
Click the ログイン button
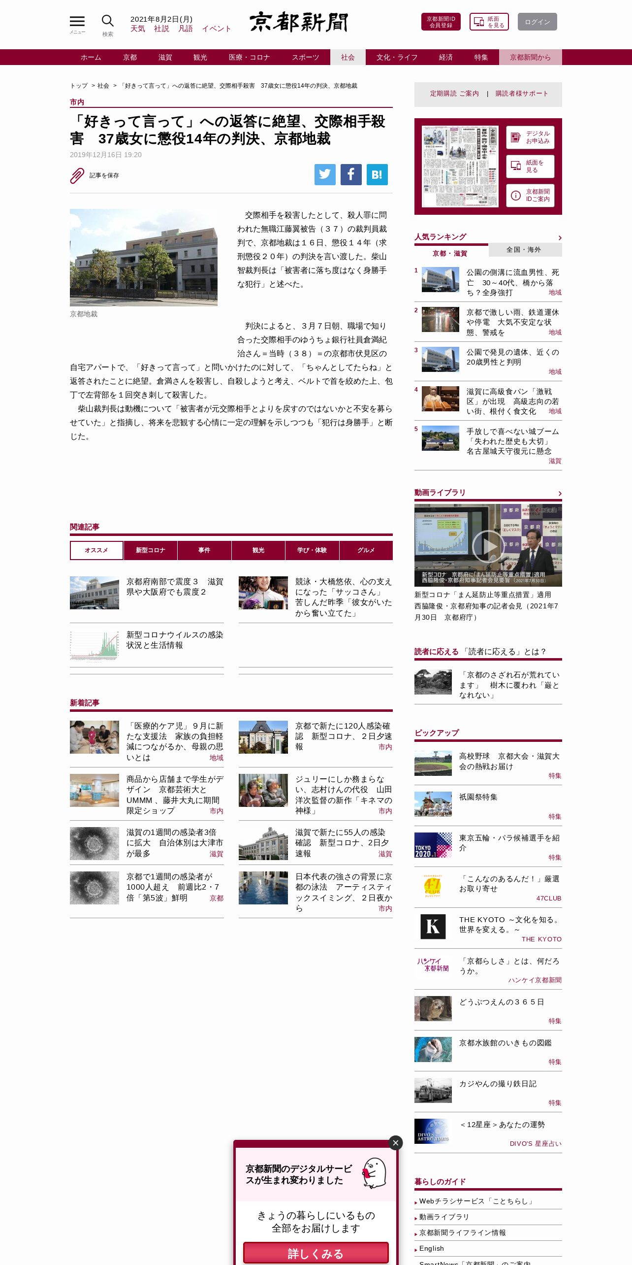(537, 22)
